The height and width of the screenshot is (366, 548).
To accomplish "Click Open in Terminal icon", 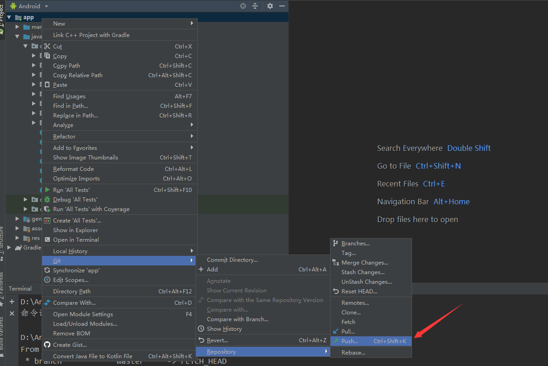I will [x=47, y=239].
